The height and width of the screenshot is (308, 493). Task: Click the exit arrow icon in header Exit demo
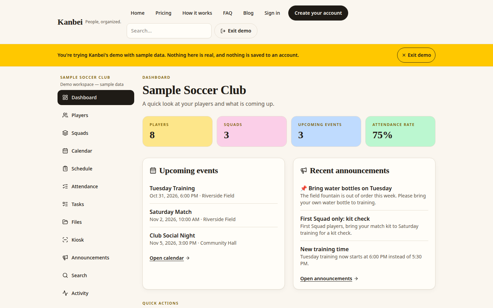223,31
